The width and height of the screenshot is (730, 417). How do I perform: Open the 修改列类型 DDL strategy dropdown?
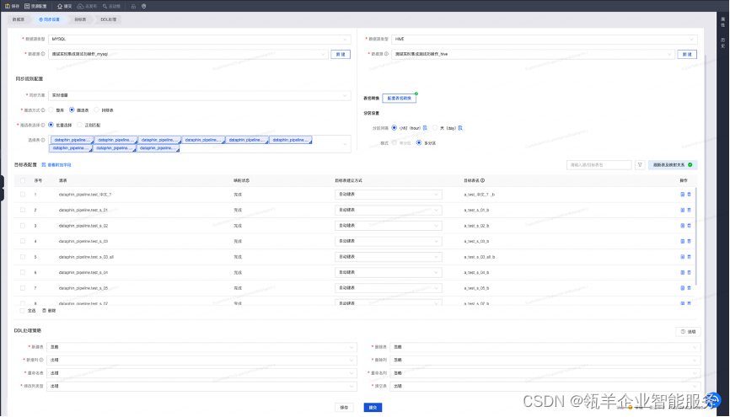click(201, 387)
